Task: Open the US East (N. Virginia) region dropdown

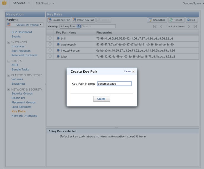Action: (25, 25)
